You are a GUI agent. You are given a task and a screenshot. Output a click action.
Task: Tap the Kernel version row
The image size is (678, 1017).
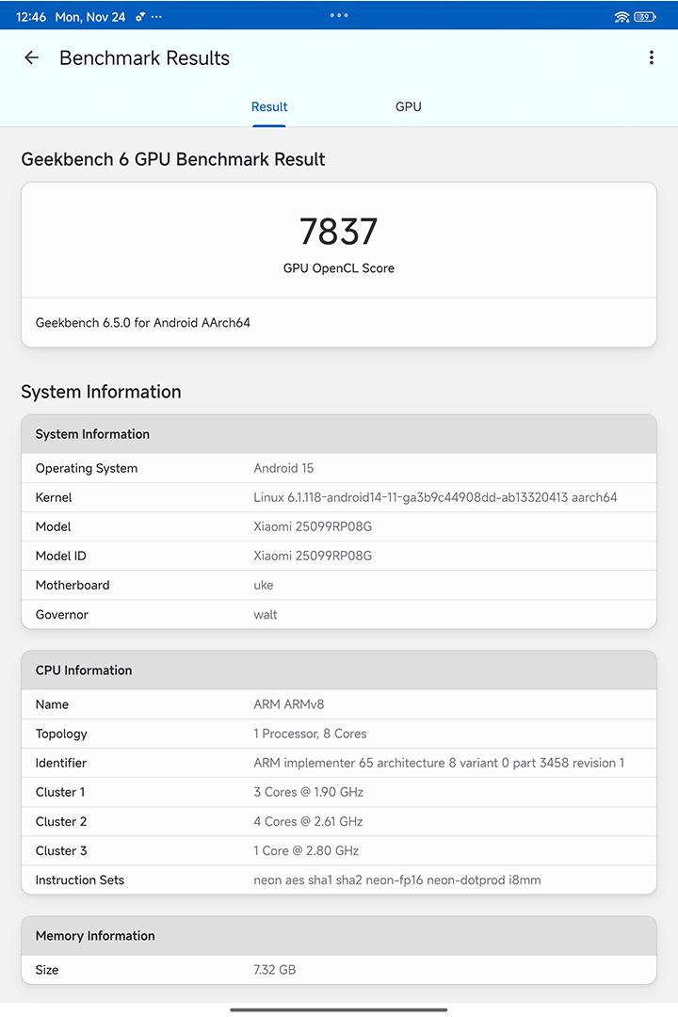338,497
